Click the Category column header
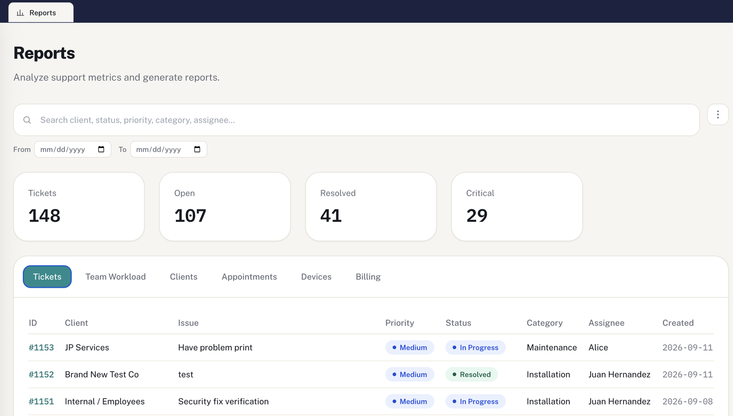Viewport: 733px width, 416px height. pos(544,323)
